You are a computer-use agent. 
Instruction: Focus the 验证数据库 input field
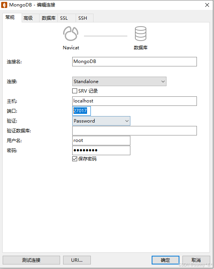tap(135, 131)
